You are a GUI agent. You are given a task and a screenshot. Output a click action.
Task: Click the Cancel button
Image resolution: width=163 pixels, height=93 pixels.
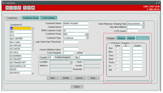click(79, 78)
